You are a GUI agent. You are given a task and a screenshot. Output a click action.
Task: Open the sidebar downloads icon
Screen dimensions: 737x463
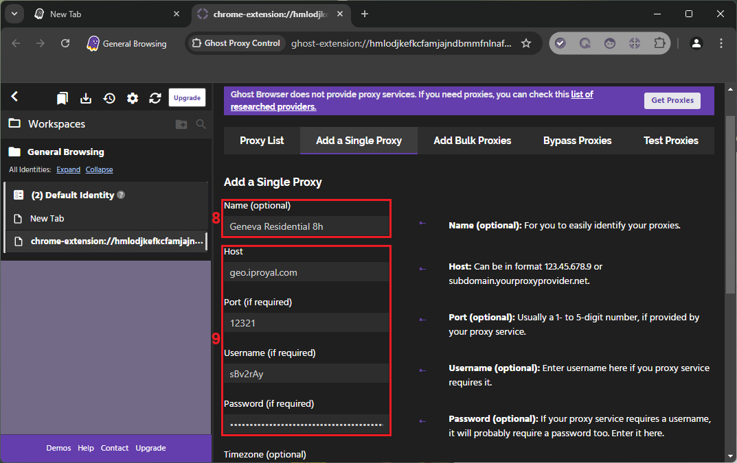(86, 98)
